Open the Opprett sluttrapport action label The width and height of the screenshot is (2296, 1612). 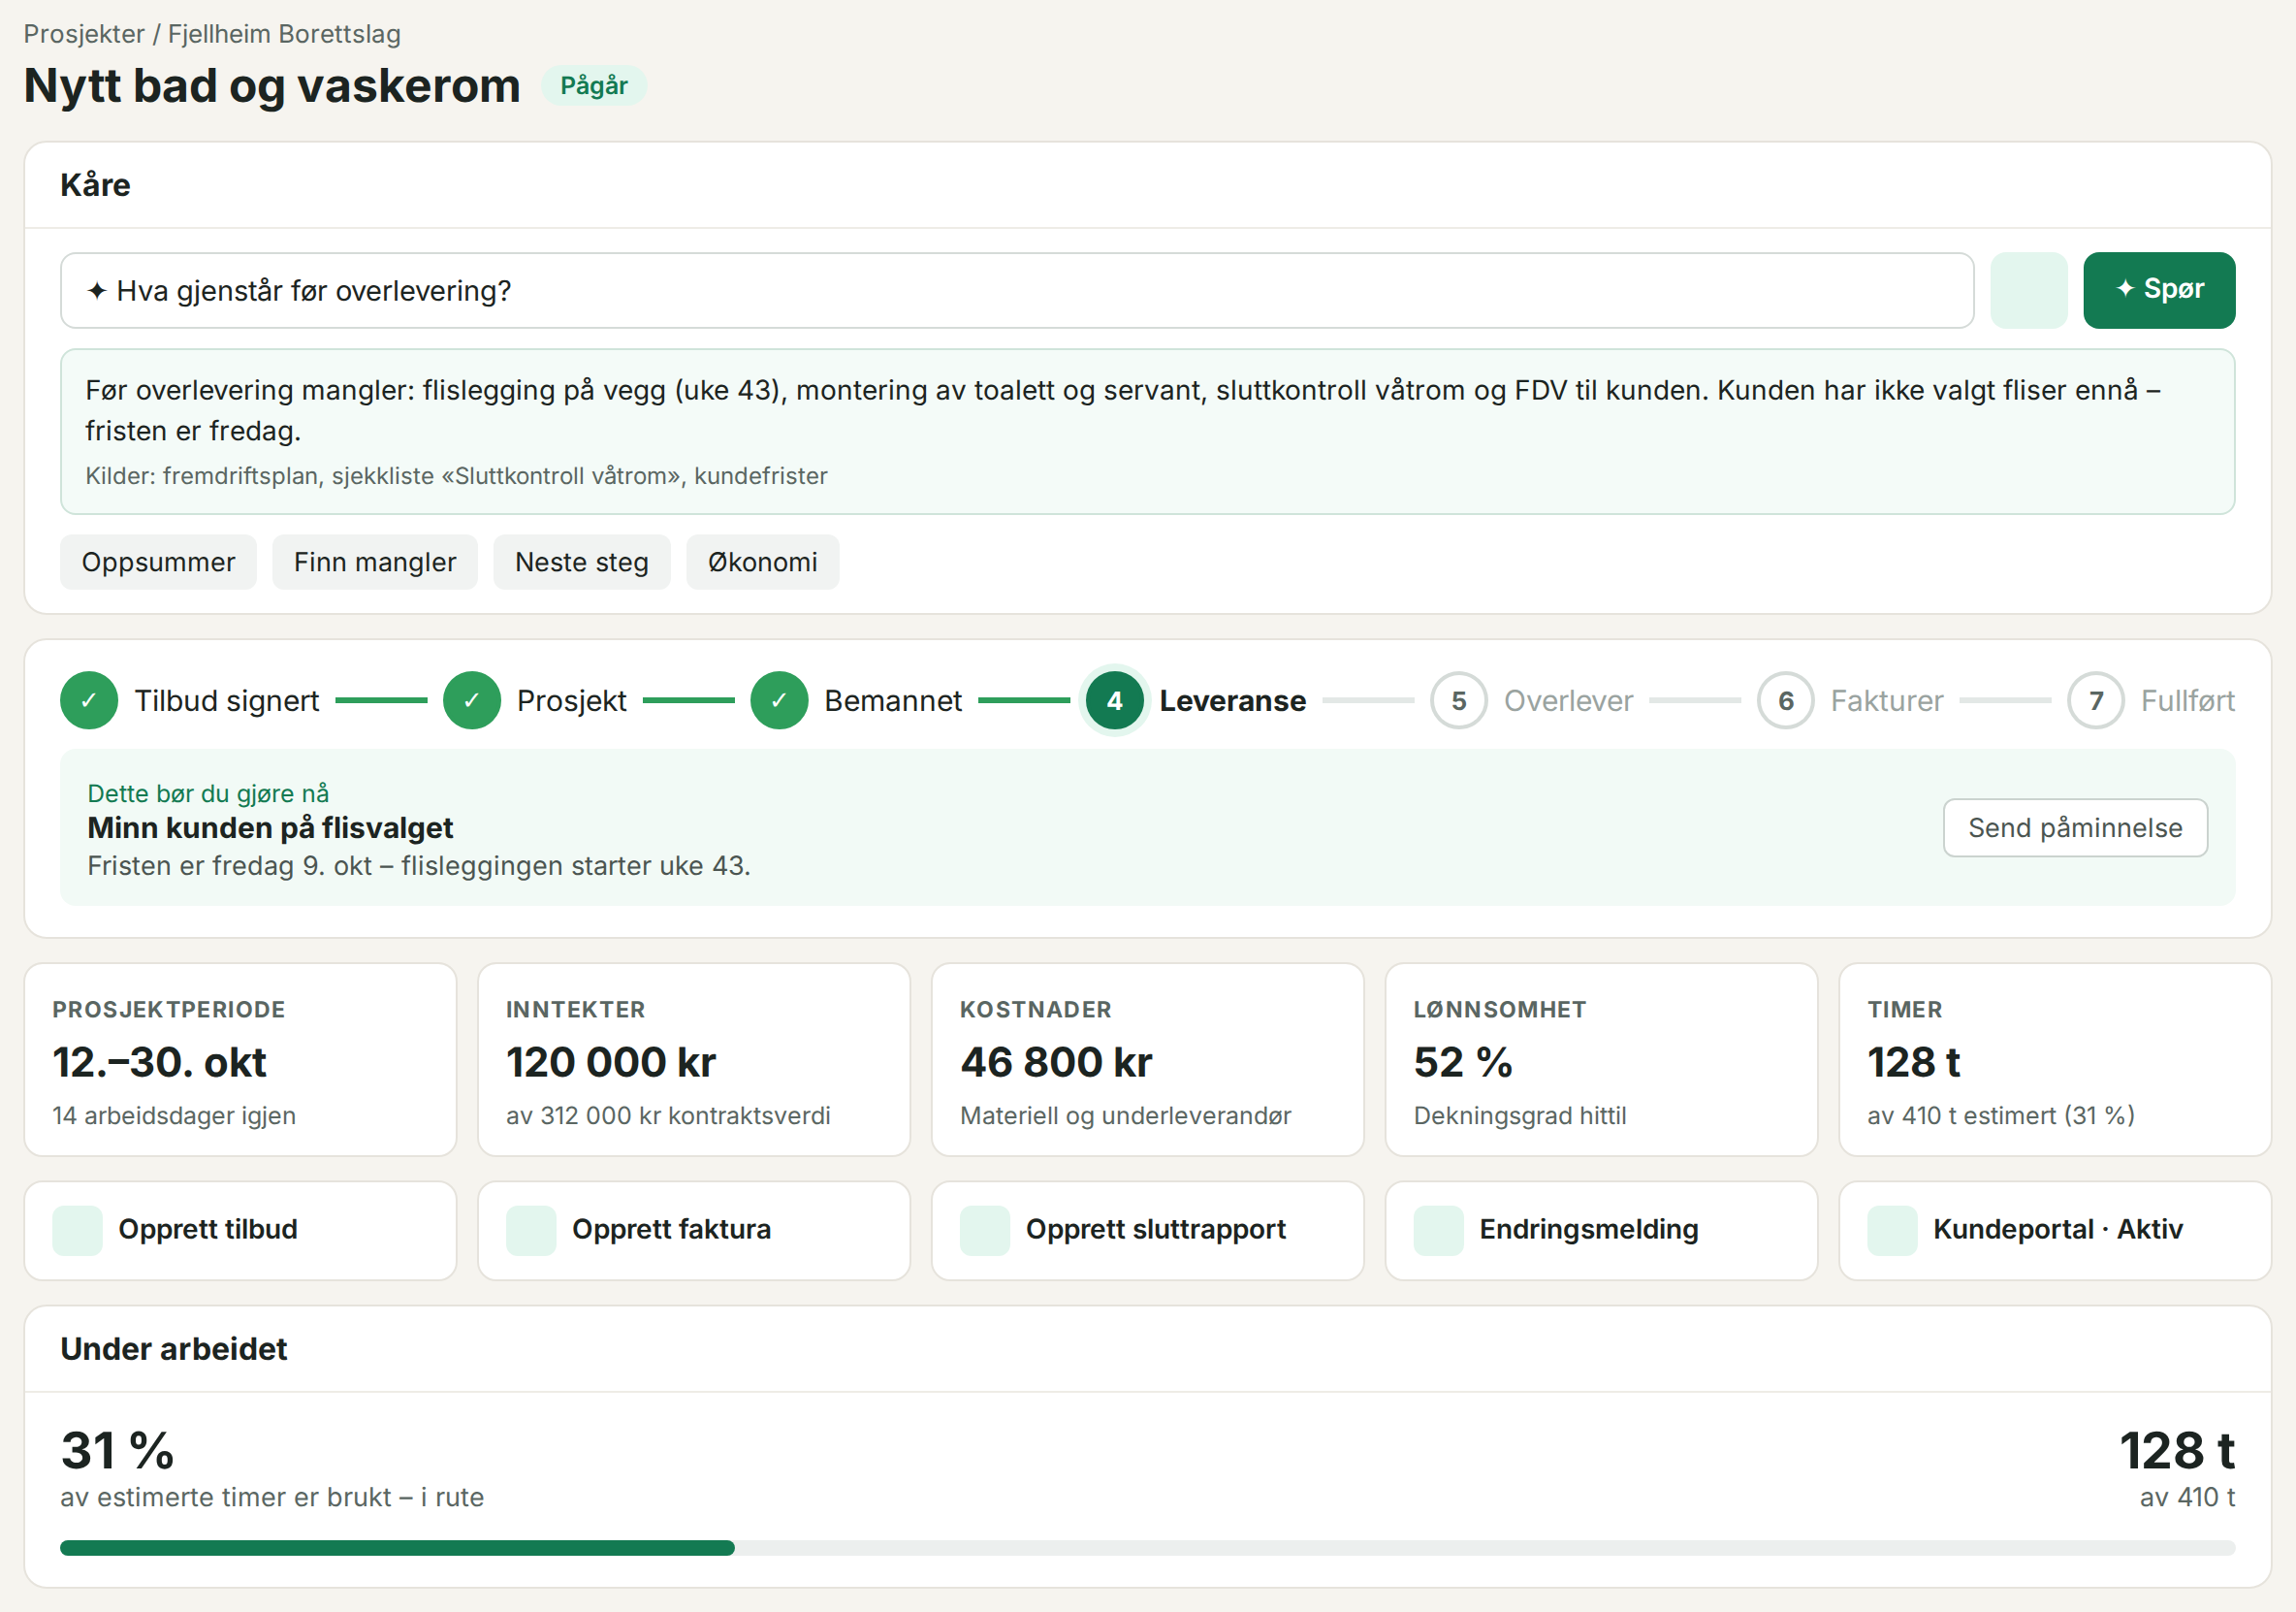point(1156,1230)
